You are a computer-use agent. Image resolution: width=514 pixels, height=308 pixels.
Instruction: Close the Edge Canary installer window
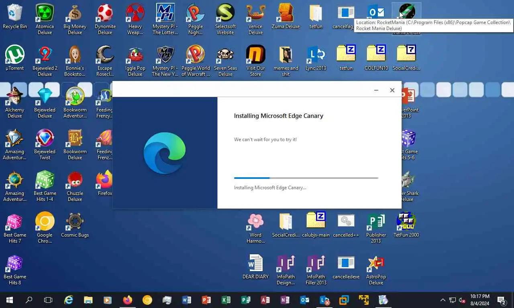click(392, 90)
